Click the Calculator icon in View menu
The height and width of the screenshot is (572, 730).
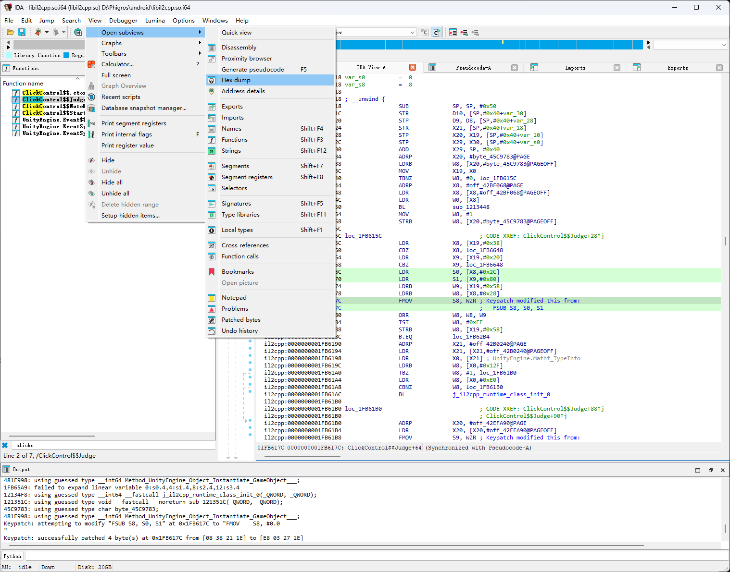[x=91, y=64]
